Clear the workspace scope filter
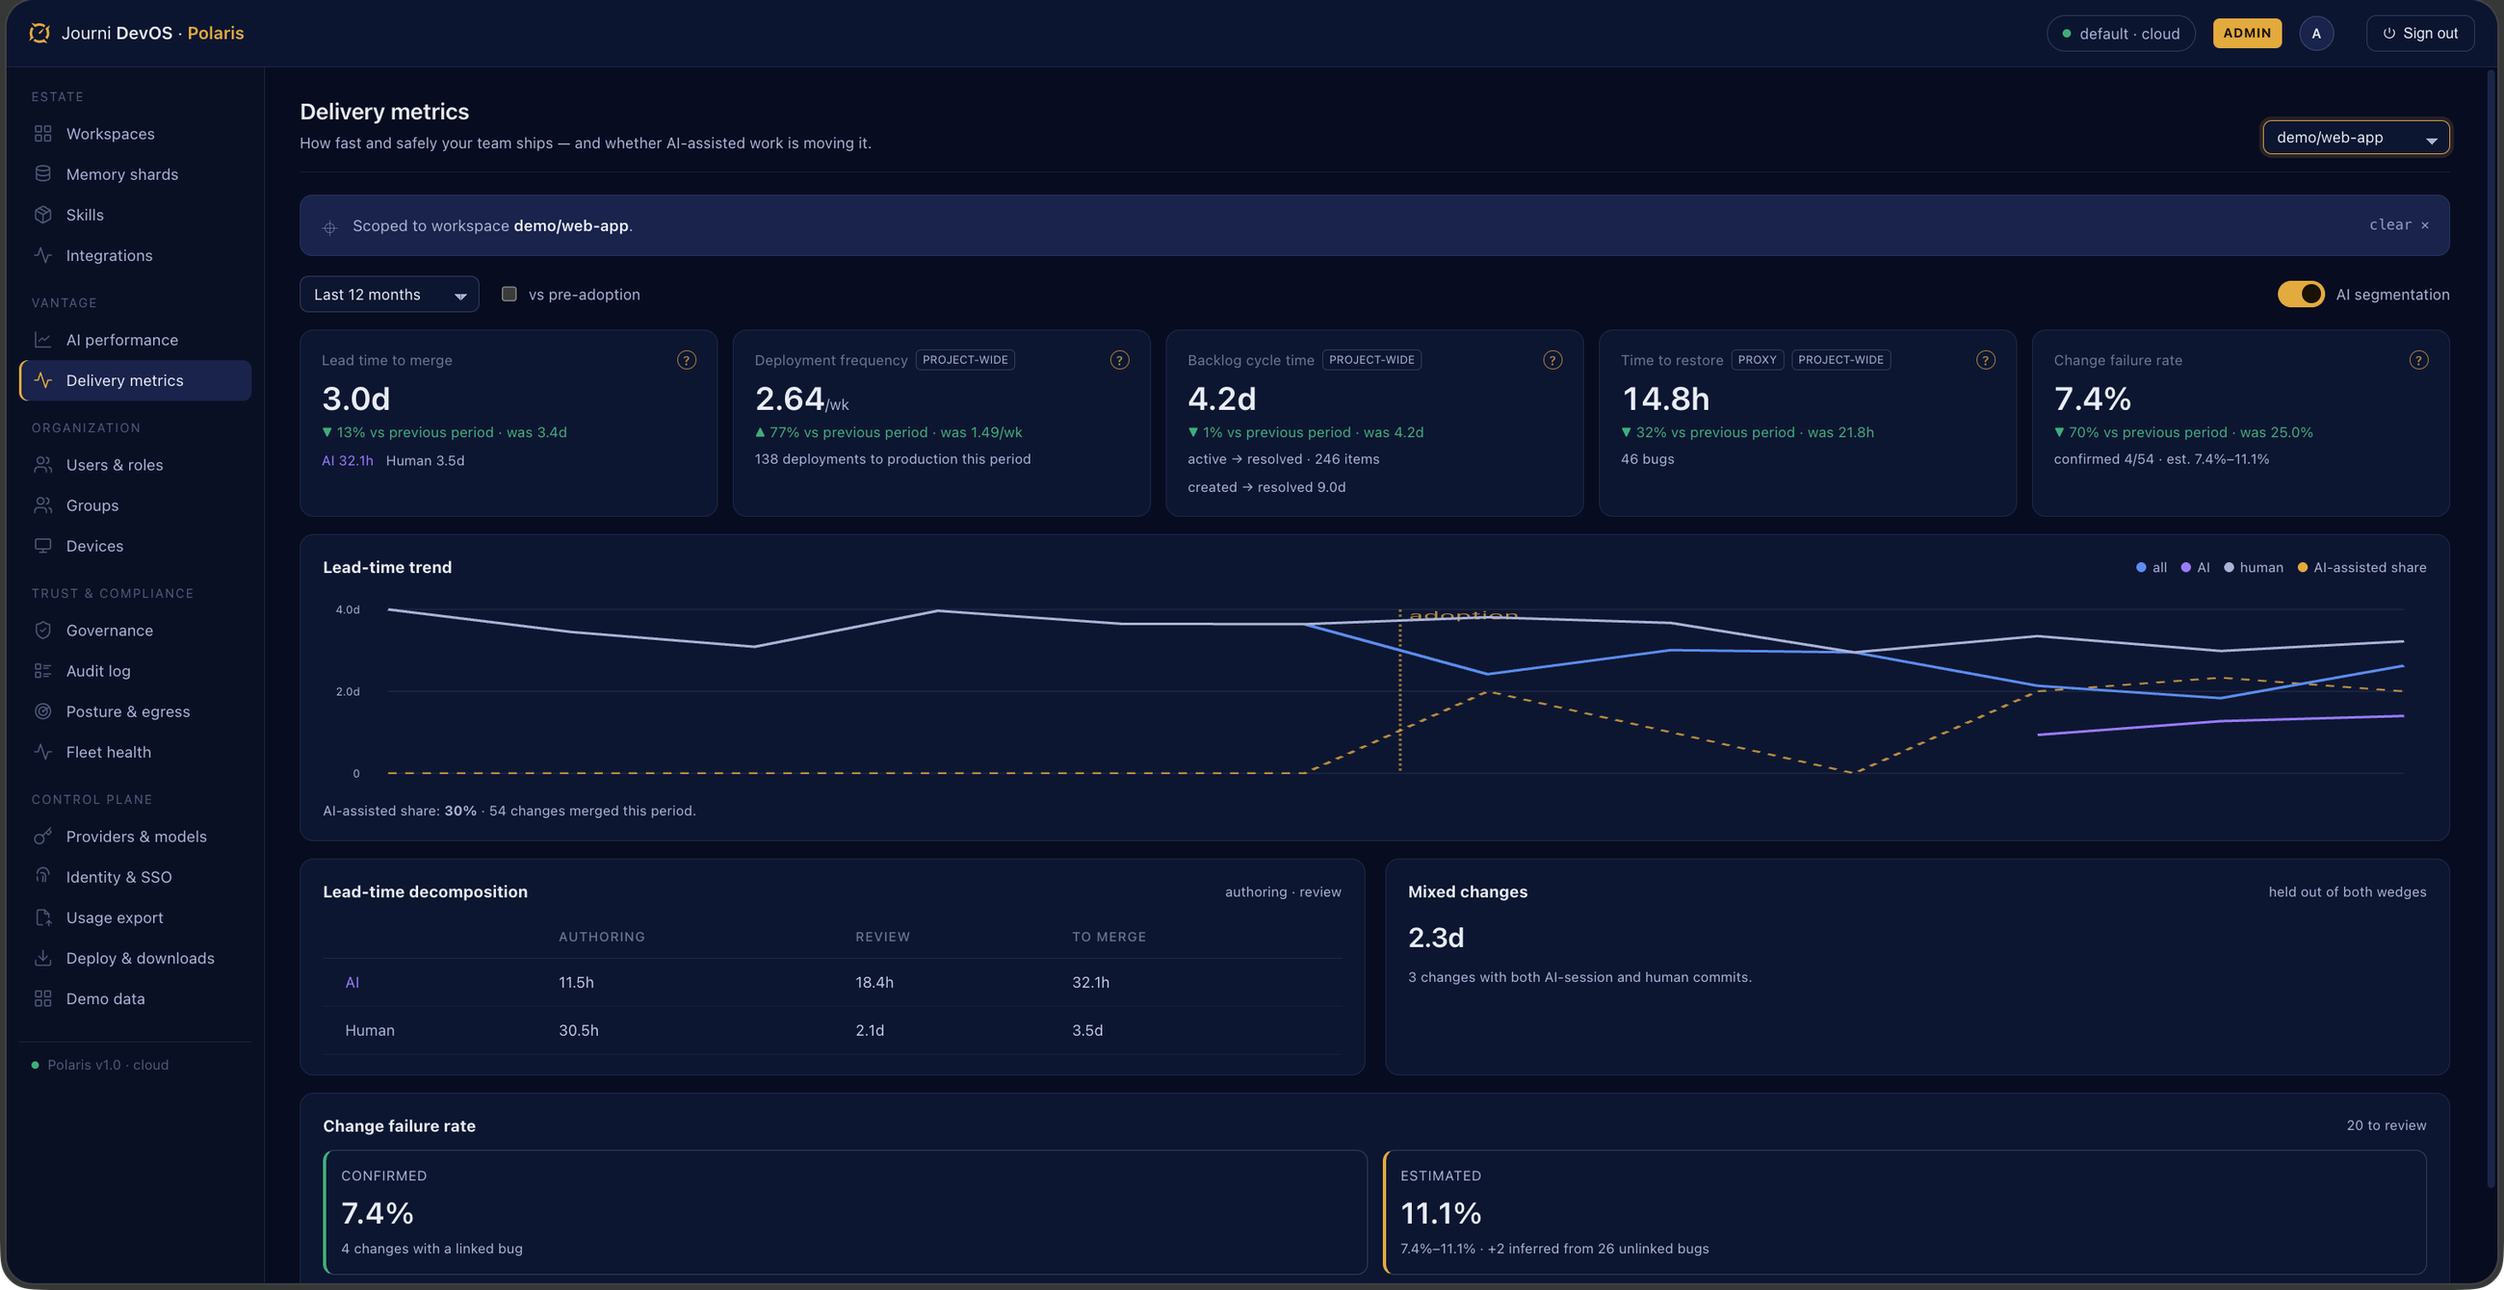 pos(2399,225)
